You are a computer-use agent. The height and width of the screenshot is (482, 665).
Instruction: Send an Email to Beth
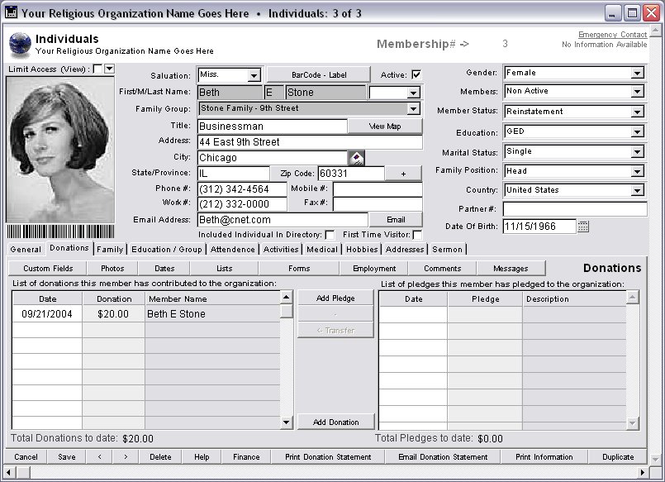(x=397, y=219)
